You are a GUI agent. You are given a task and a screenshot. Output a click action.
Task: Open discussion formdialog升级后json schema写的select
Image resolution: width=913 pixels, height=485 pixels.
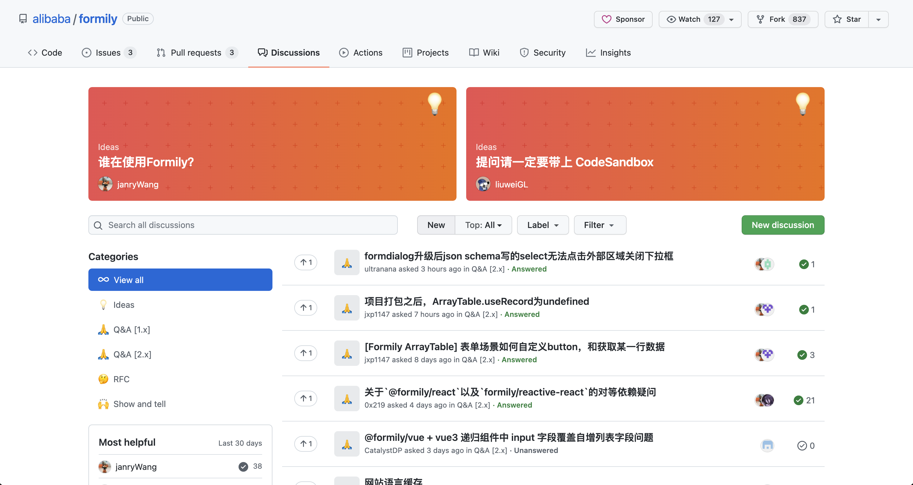coord(519,256)
